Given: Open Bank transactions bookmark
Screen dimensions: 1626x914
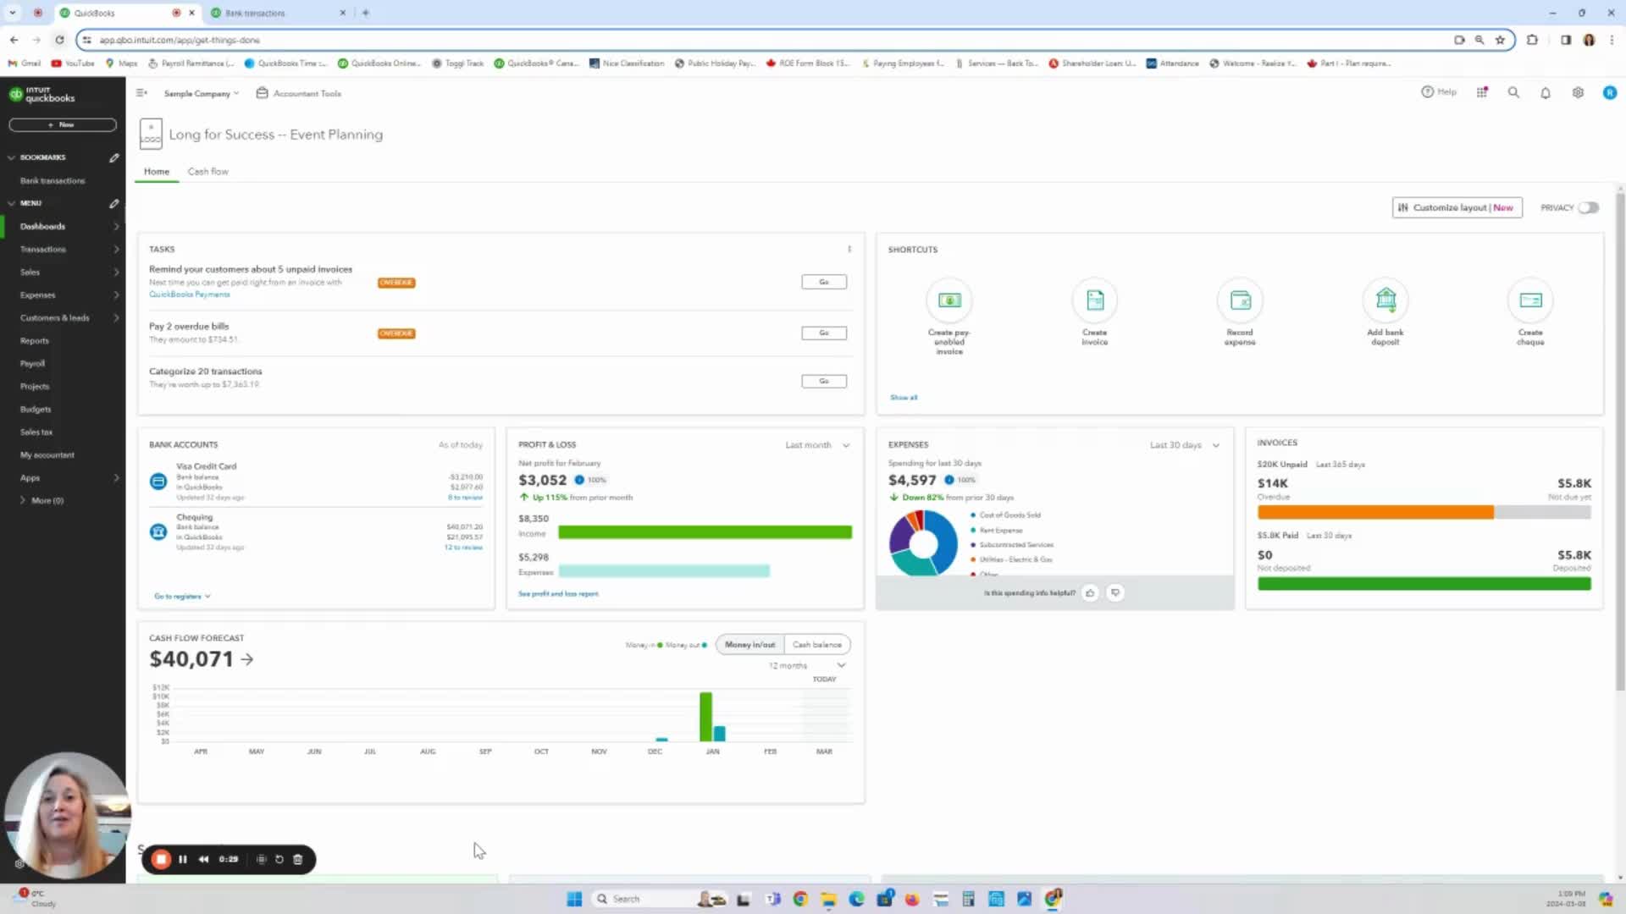Looking at the screenshot, I should point(53,181).
